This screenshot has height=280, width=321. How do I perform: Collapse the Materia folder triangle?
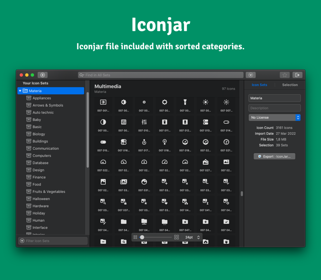[20, 91]
